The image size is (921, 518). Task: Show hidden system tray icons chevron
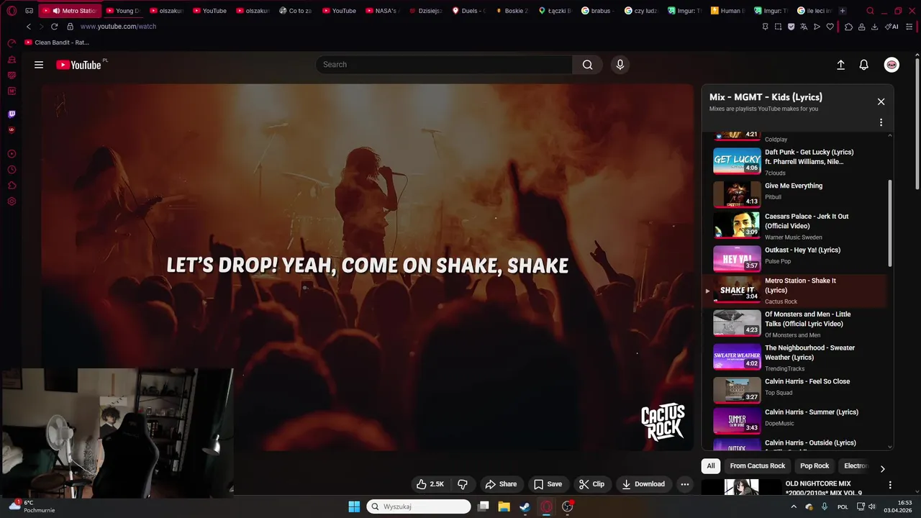click(794, 506)
